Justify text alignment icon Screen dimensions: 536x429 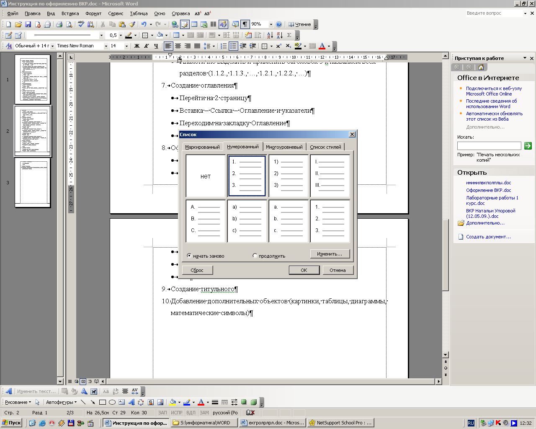[x=197, y=46]
